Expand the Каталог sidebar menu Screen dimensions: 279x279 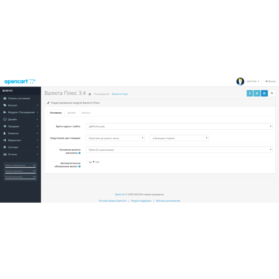20,105
